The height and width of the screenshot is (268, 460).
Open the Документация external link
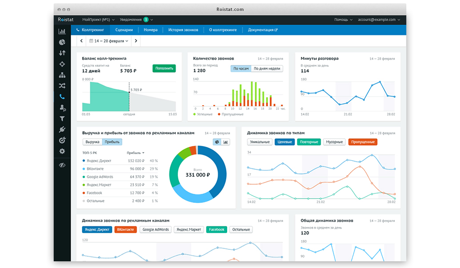pos(262,30)
